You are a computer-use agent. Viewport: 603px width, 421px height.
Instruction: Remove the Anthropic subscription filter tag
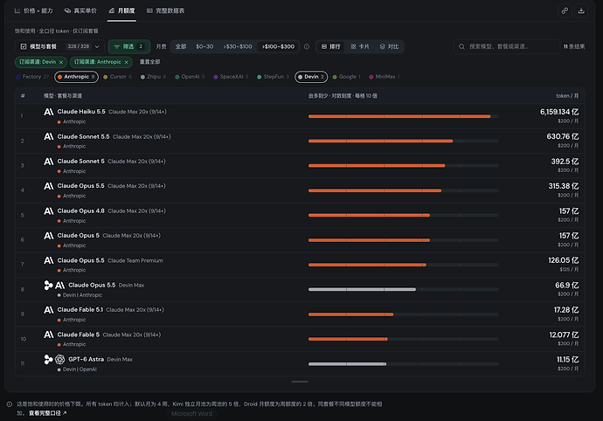(126, 62)
